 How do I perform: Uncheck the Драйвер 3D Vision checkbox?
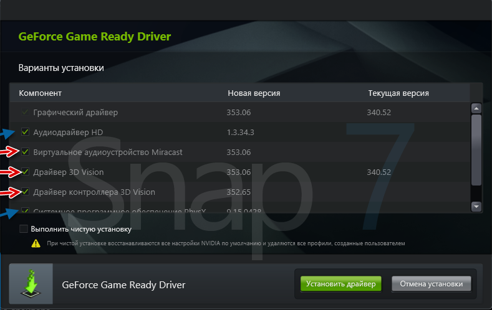(x=25, y=172)
